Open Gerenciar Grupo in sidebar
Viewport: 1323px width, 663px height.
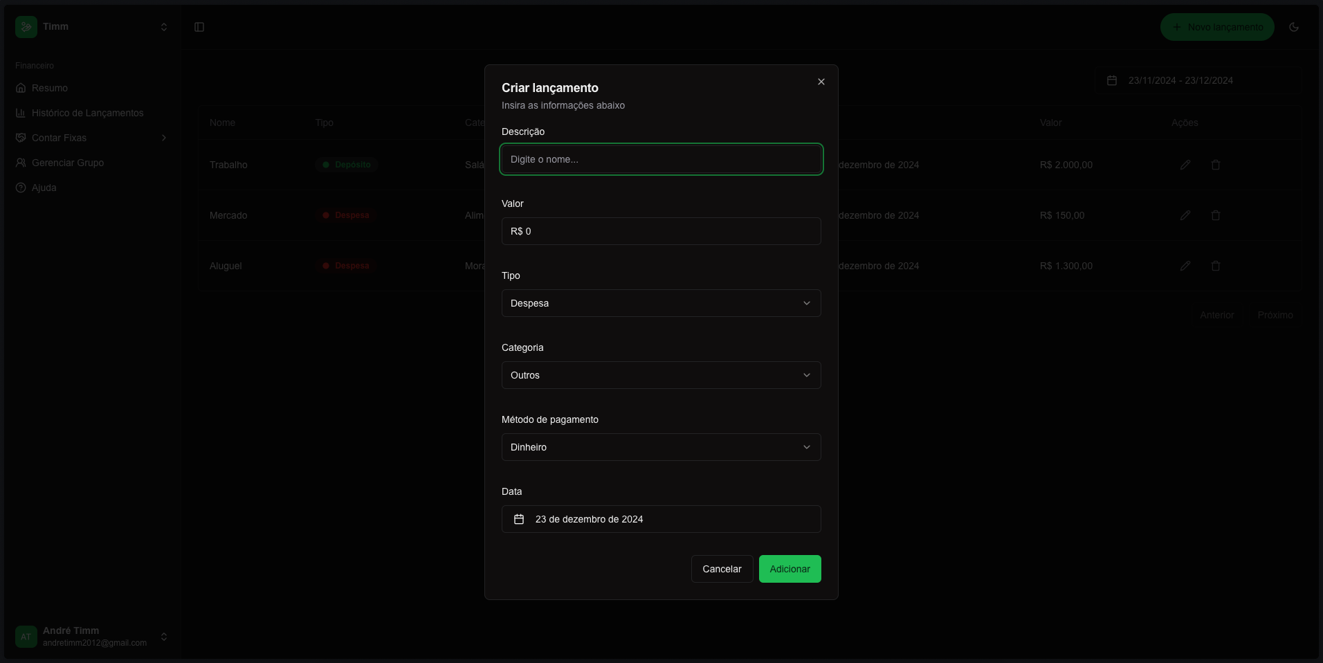[92, 163]
